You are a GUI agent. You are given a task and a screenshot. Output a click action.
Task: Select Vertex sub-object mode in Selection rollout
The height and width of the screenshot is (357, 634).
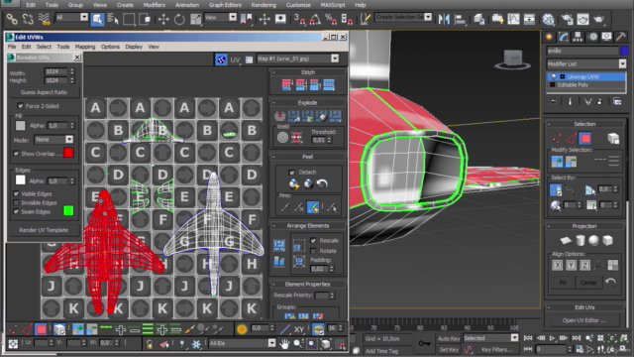557,139
